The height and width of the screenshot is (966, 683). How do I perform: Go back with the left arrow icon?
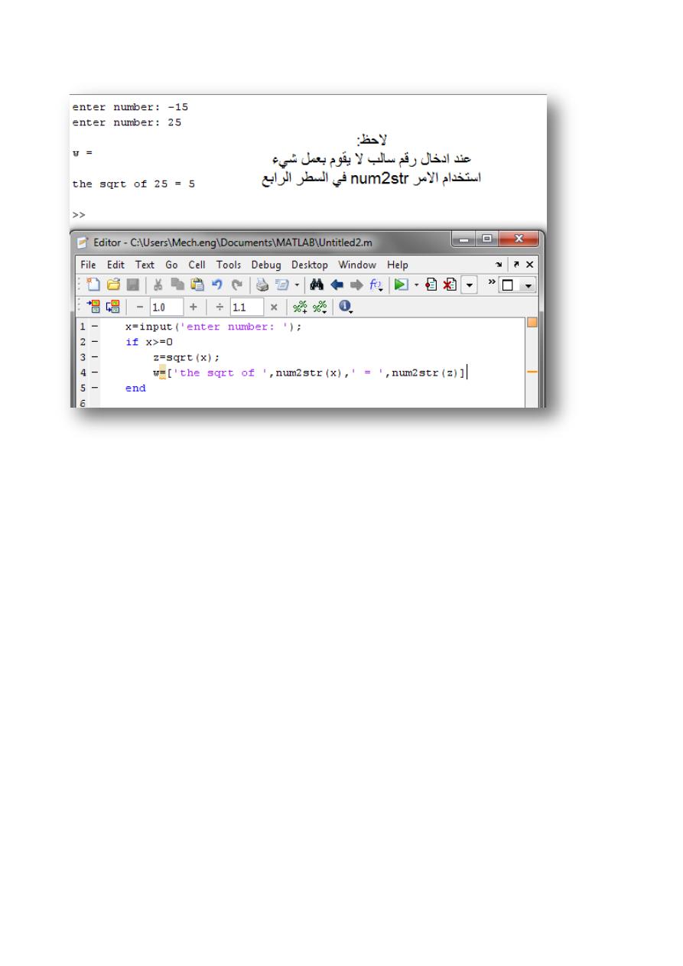(337, 285)
